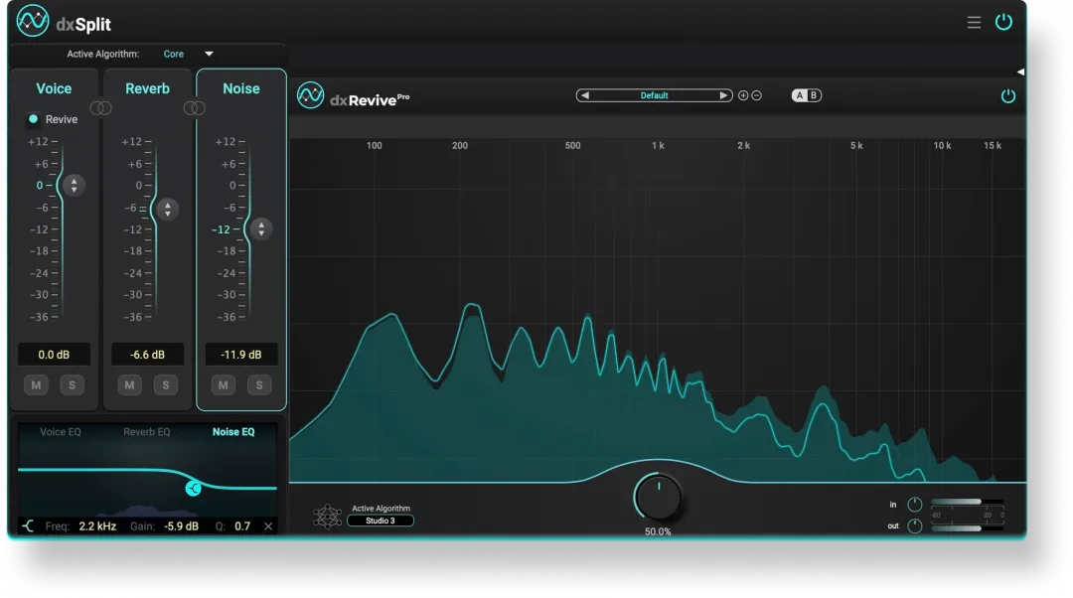Click the input gain knob
Image resolution: width=1073 pixels, height=598 pixels.
(914, 505)
